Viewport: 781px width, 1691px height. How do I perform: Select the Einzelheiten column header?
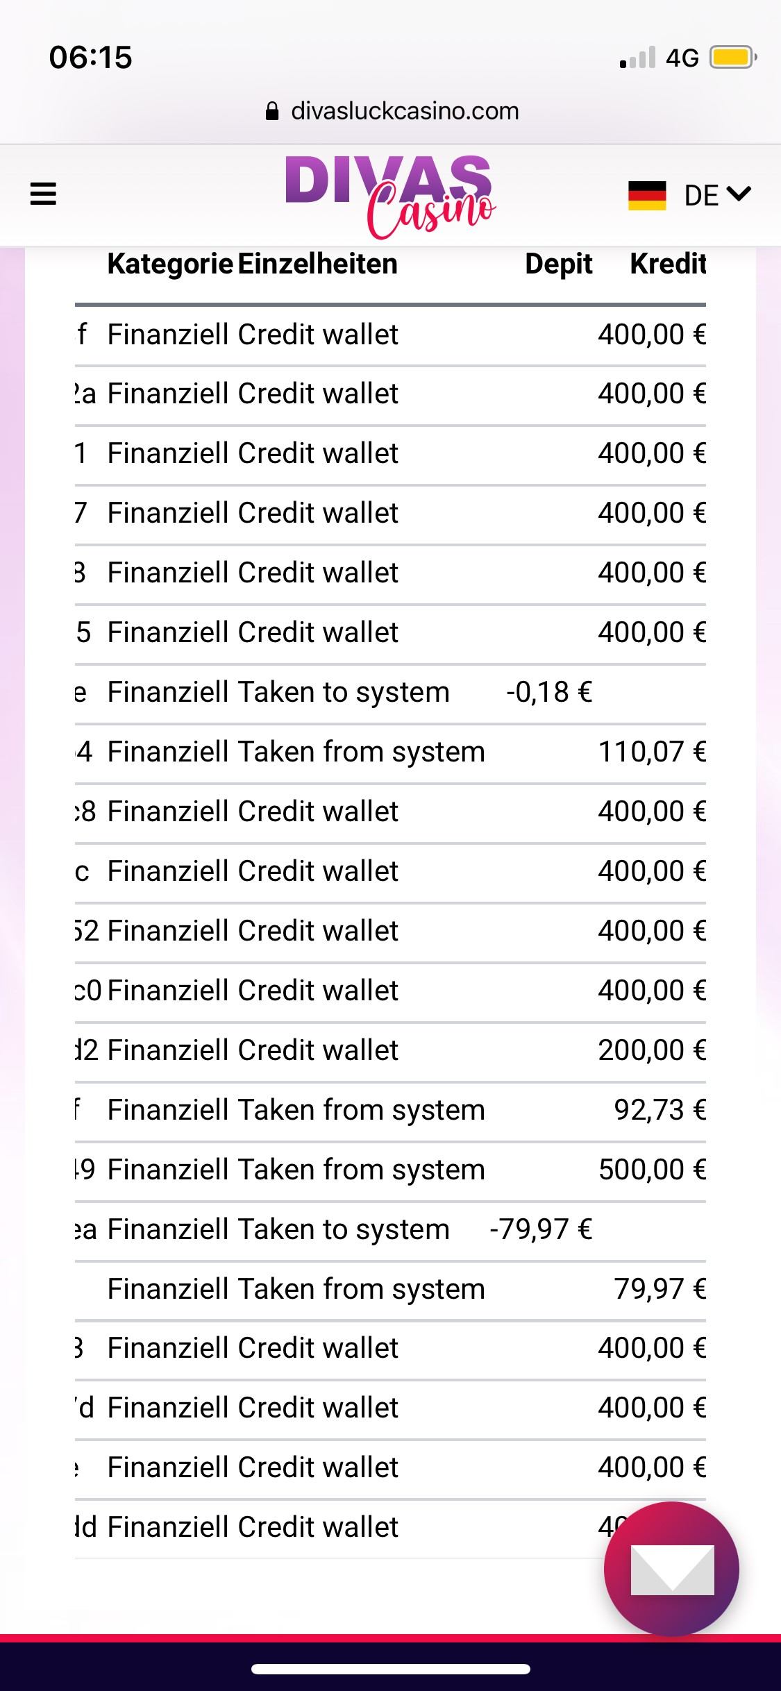(318, 264)
